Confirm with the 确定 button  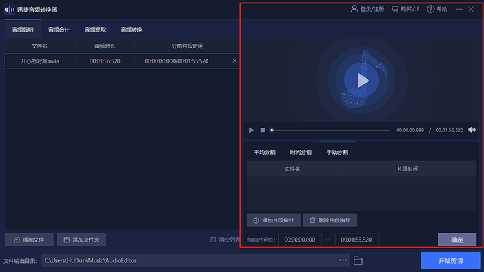[457, 240]
